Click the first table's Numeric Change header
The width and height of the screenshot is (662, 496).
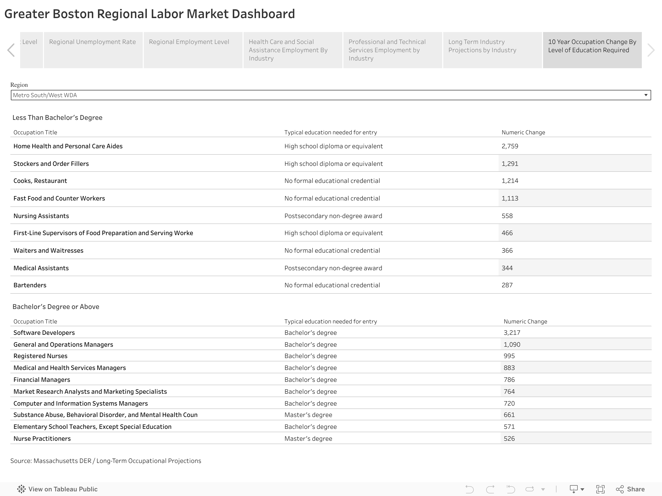point(523,133)
